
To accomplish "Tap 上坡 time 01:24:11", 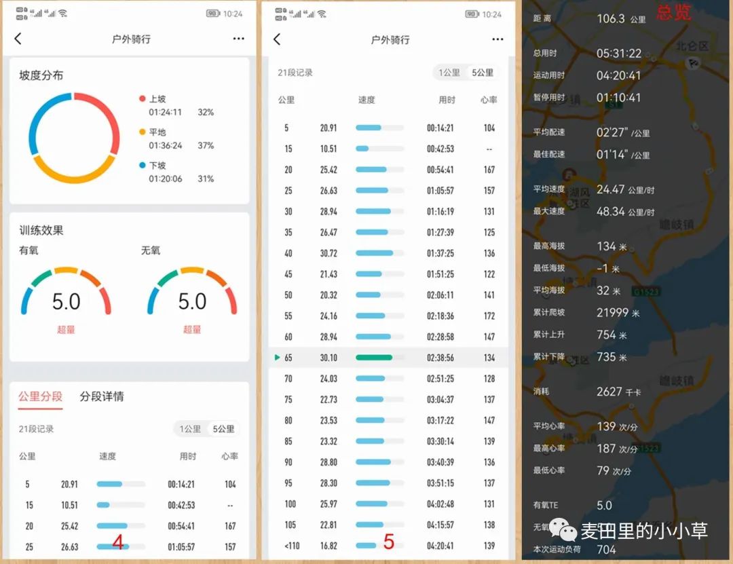I will coord(165,112).
